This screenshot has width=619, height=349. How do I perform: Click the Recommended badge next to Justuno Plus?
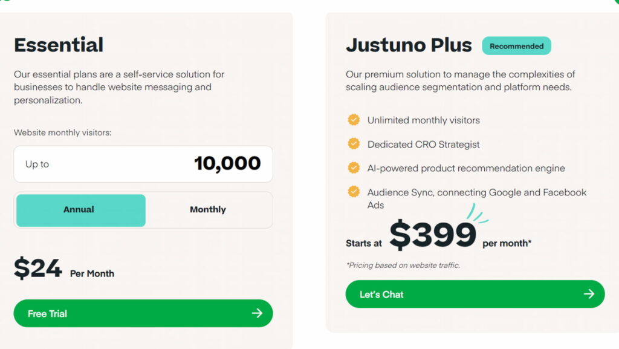click(x=516, y=46)
